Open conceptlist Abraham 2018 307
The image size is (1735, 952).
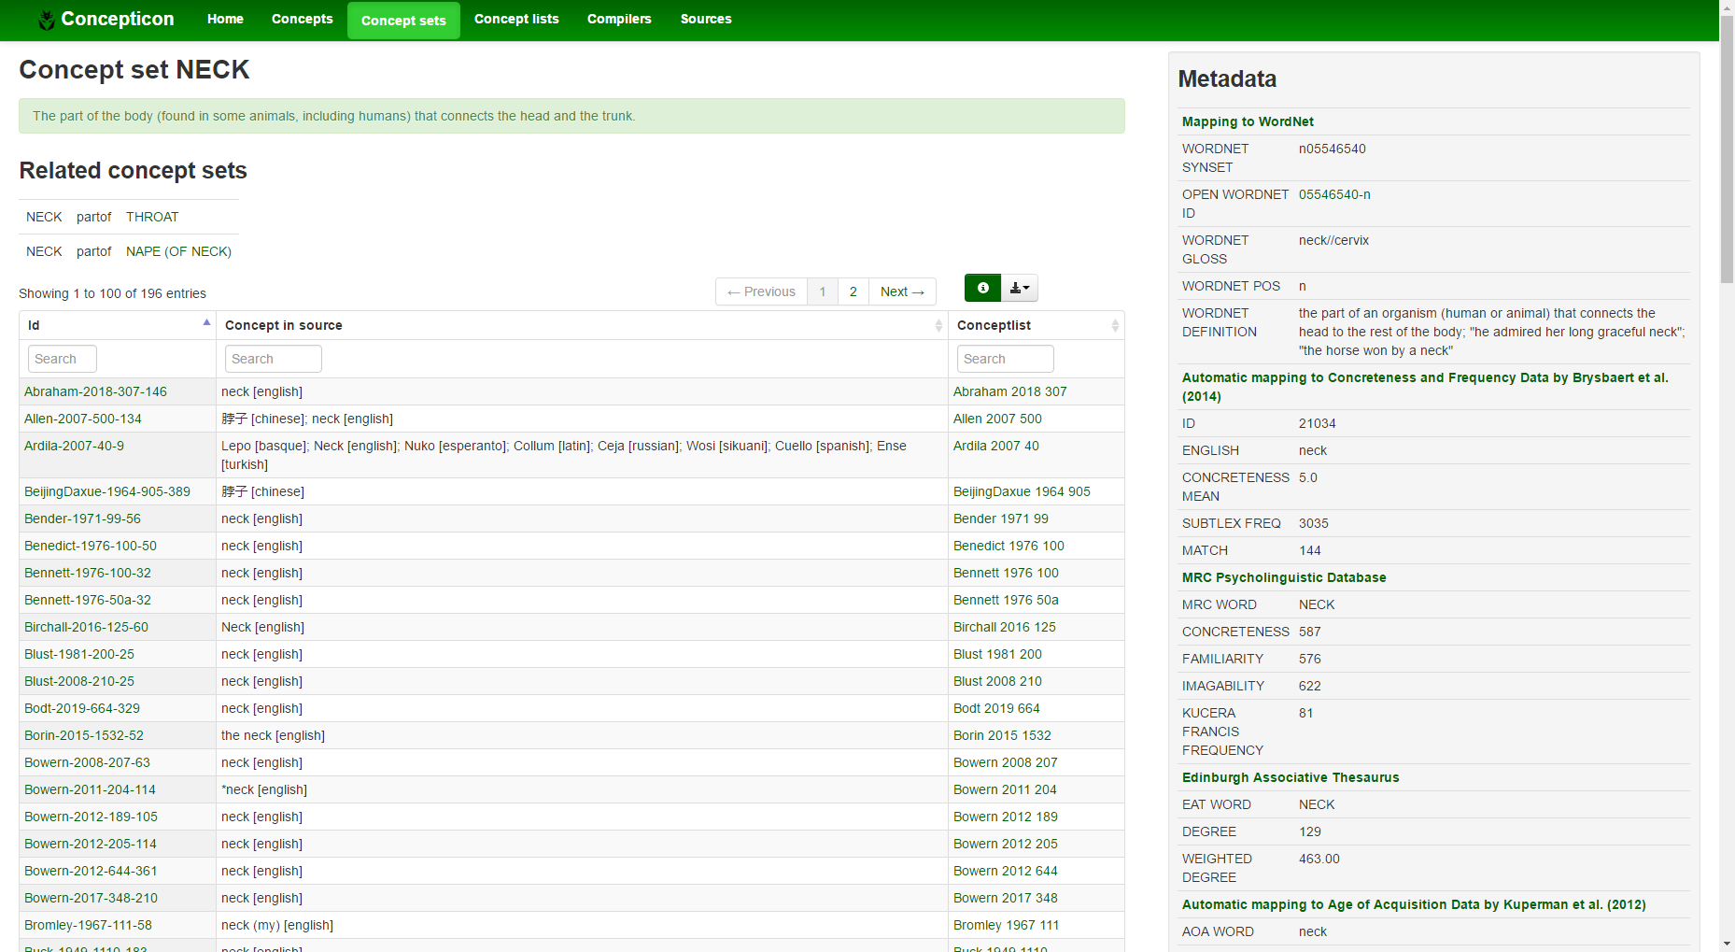pos(1009,391)
